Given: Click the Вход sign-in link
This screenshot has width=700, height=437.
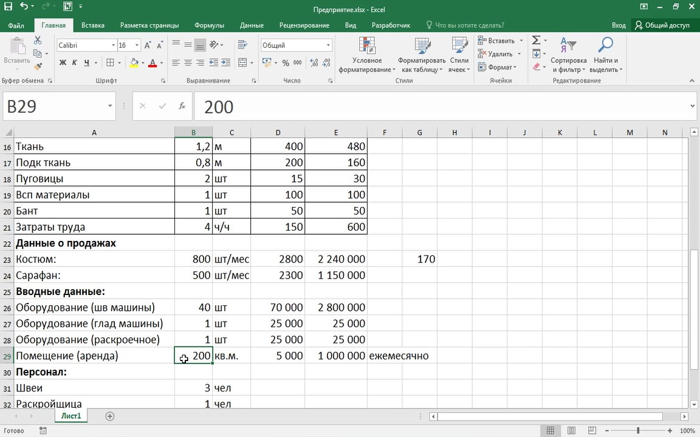Looking at the screenshot, I should pyautogui.click(x=619, y=25).
